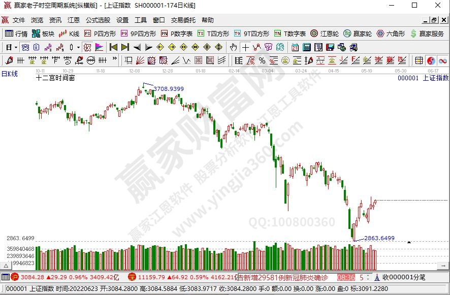The height and width of the screenshot is (295, 450).
Task: Jump to first bar with skip-back arrow
Action: point(113,47)
